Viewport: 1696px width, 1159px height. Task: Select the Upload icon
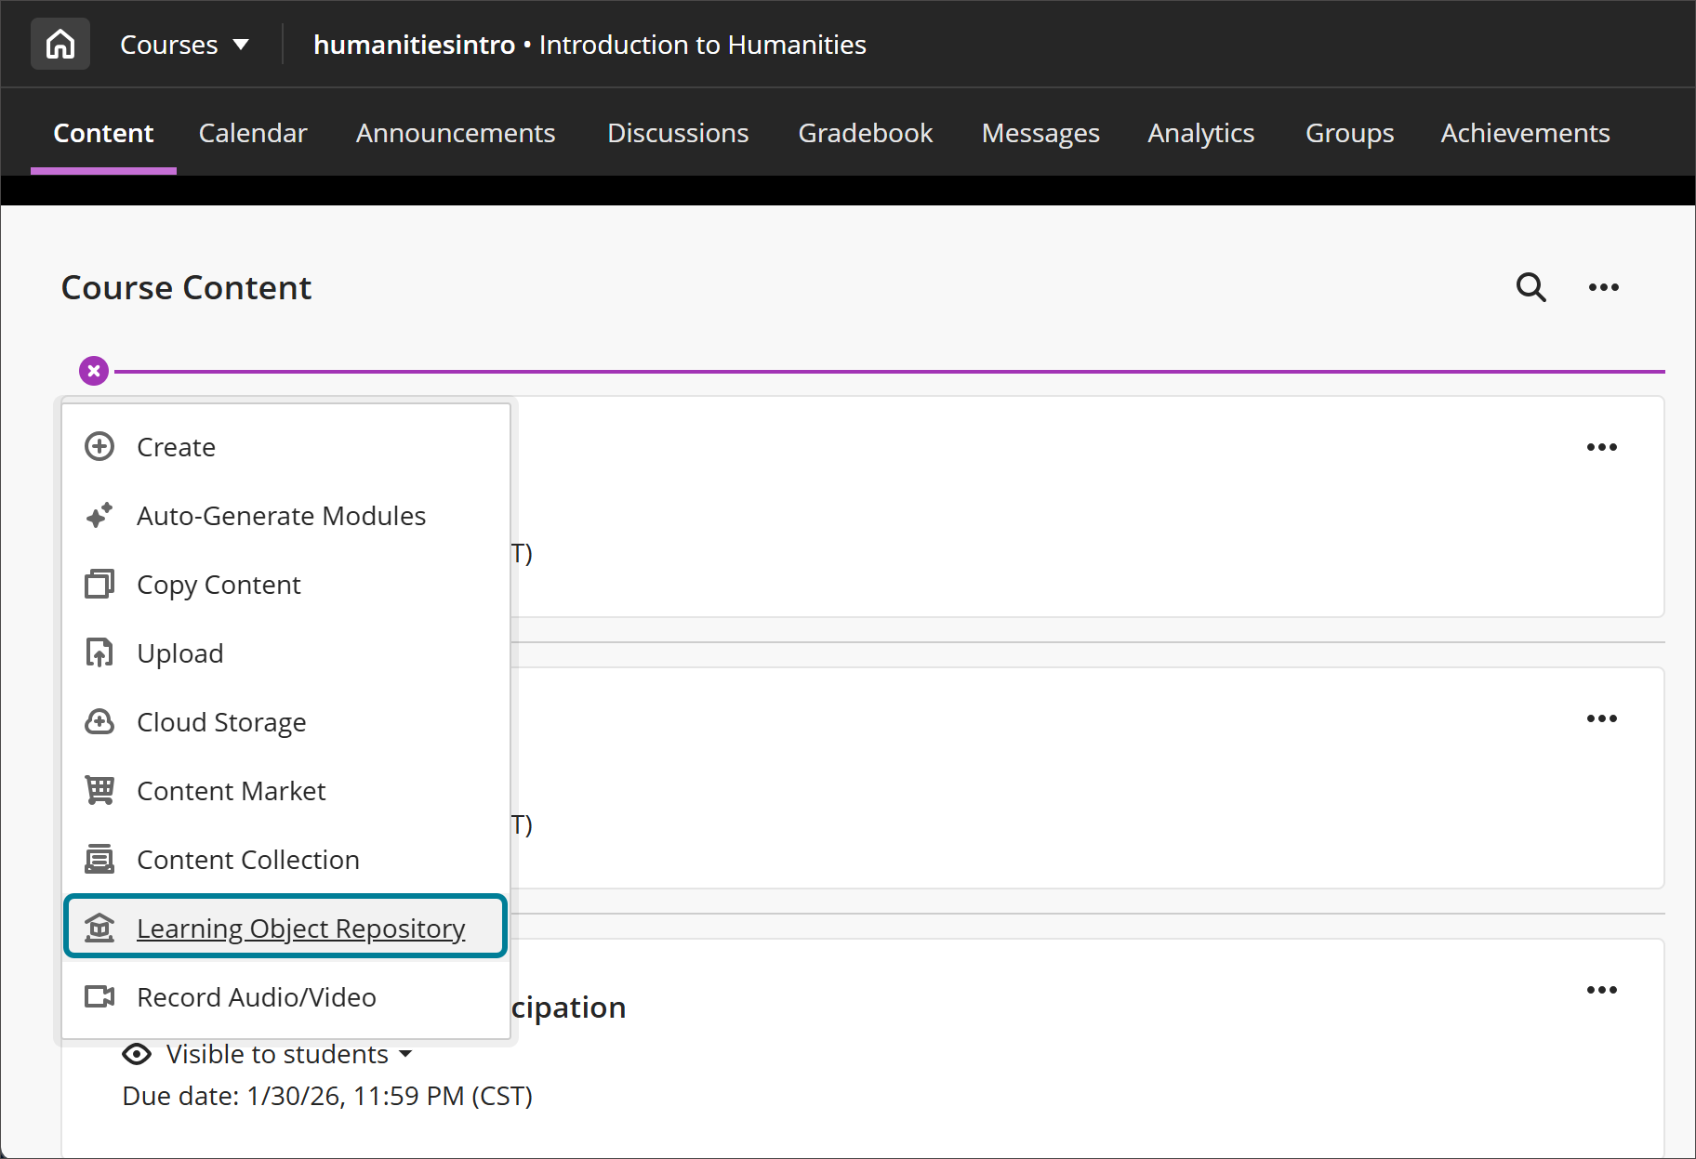point(99,652)
